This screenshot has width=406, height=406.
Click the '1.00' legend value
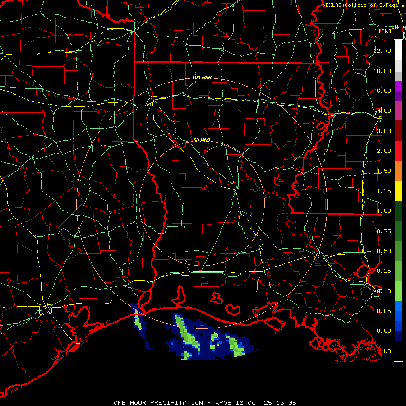384,211
